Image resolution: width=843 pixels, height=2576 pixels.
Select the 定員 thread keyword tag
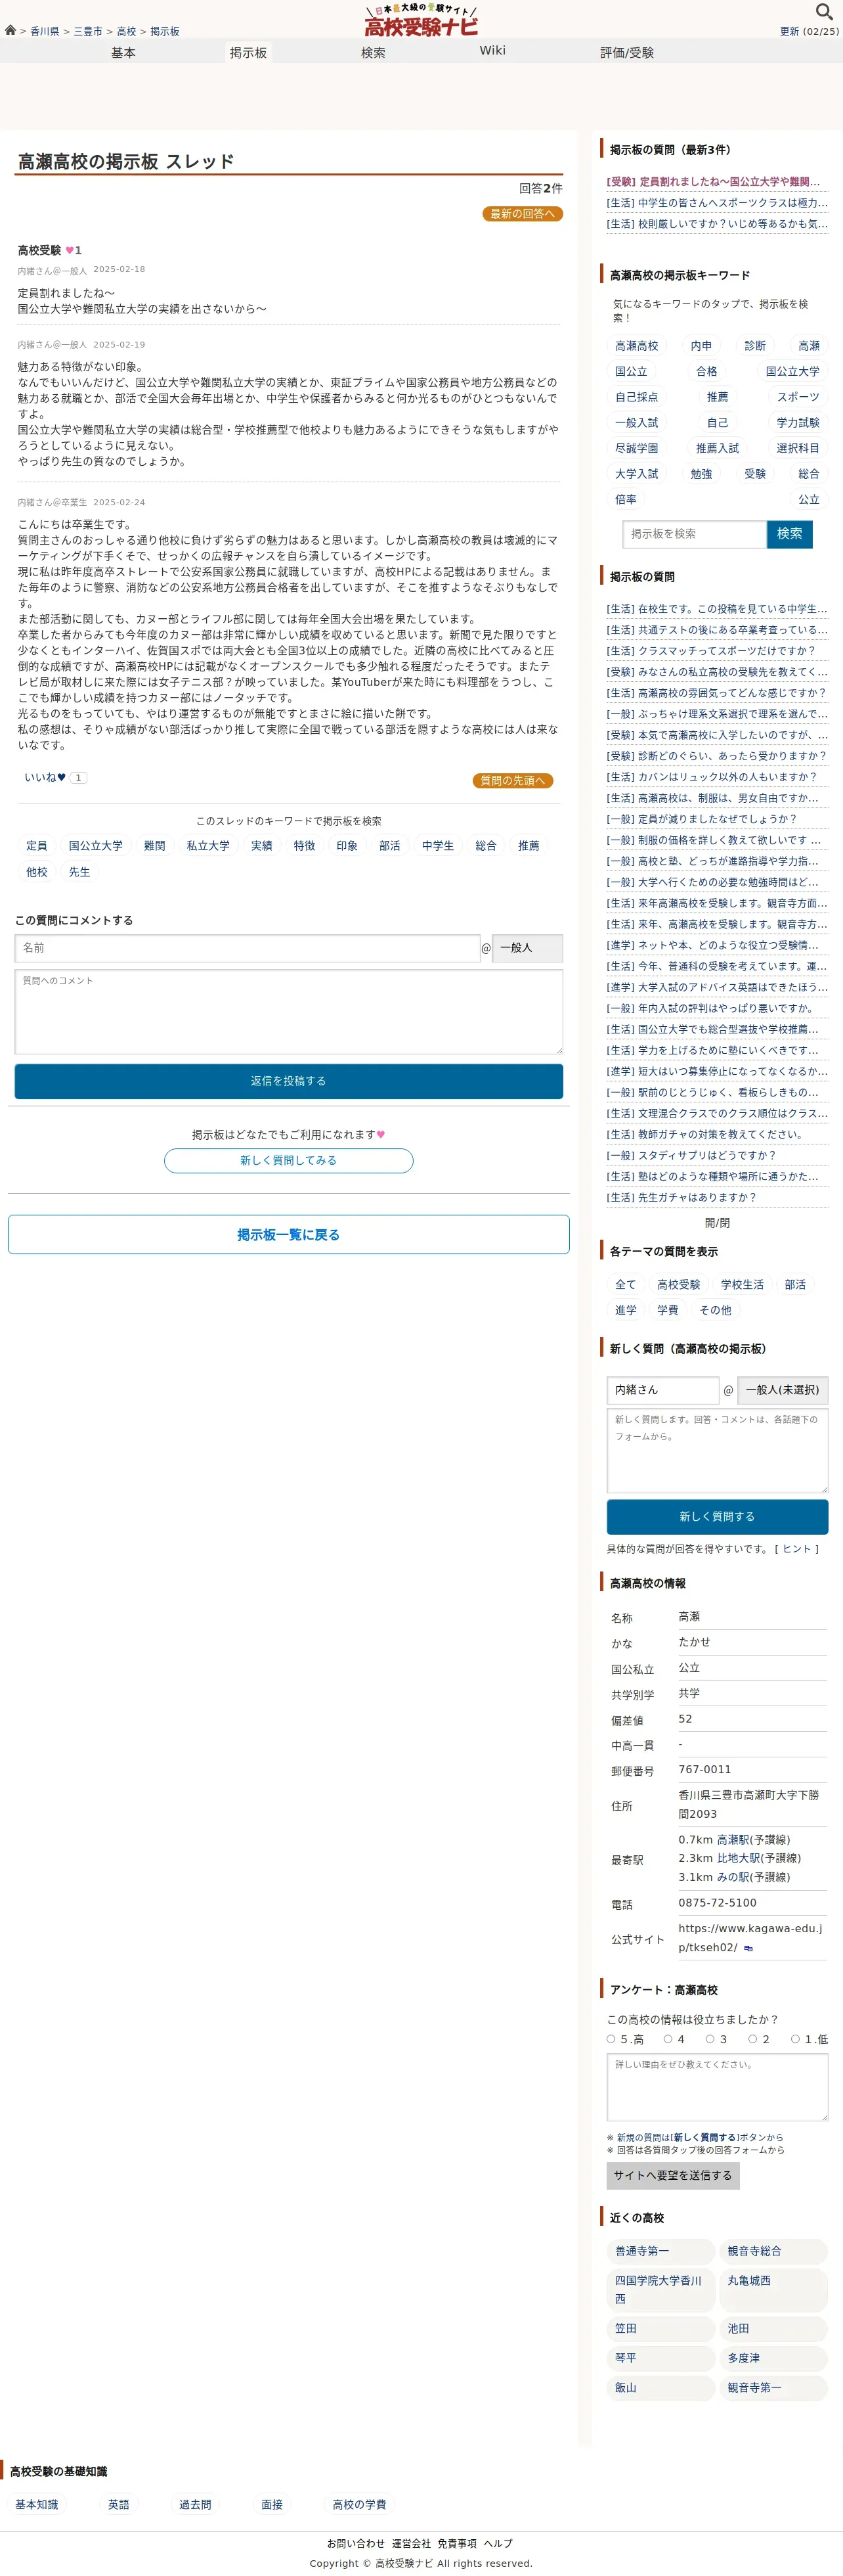tap(37, 846)
